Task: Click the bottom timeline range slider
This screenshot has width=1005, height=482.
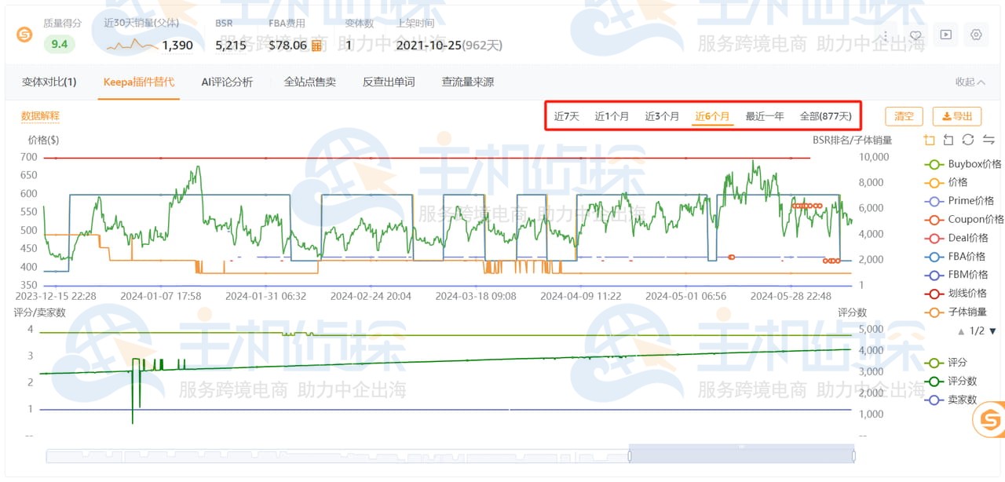Action: tap(742, 455)
